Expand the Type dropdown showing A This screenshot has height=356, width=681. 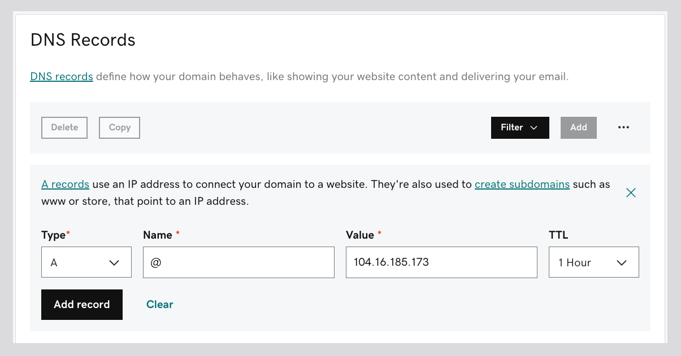pos(86,262)
